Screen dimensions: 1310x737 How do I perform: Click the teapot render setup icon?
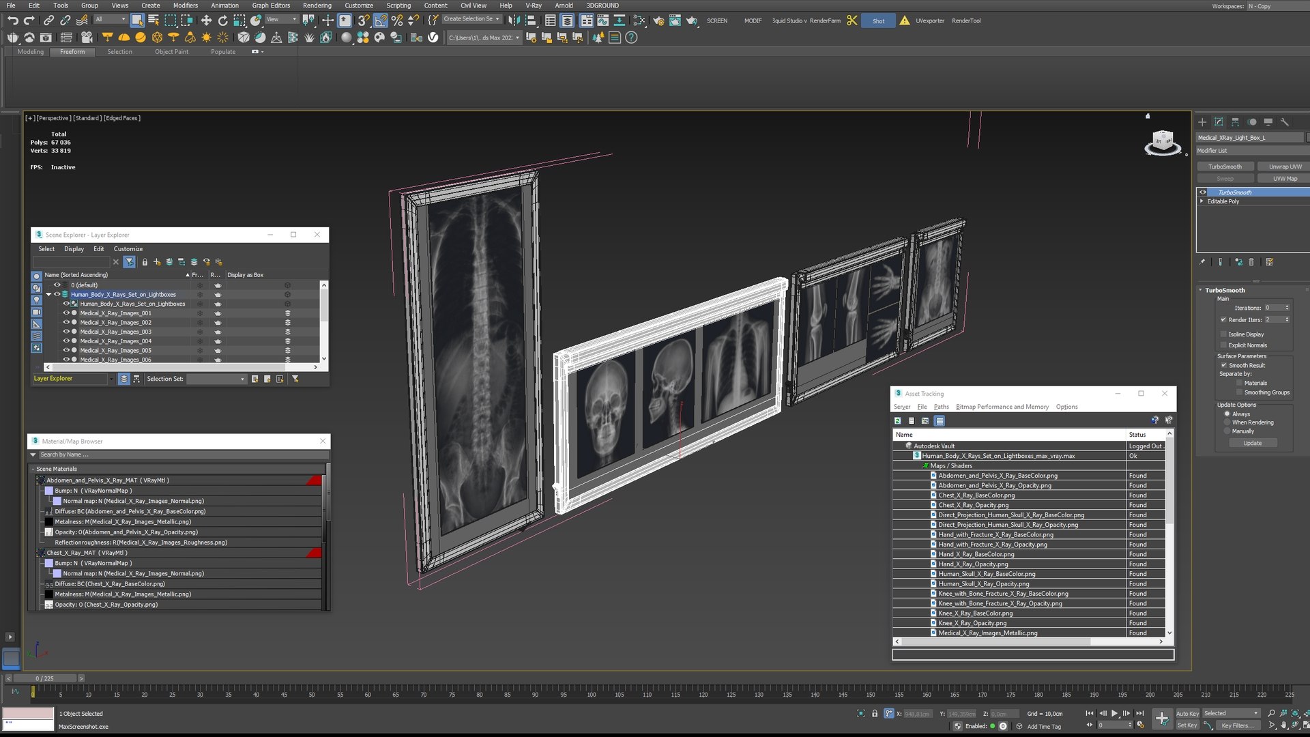tap(658, 20)
